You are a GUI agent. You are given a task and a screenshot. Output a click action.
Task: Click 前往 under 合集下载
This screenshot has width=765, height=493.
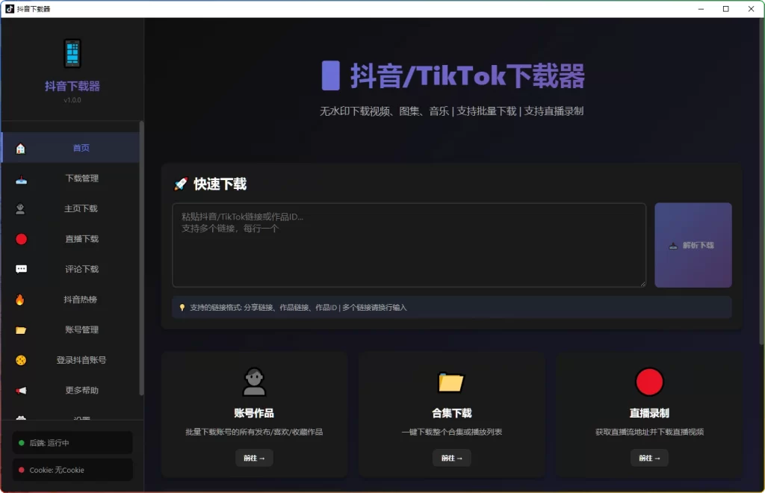click(451, 458)
